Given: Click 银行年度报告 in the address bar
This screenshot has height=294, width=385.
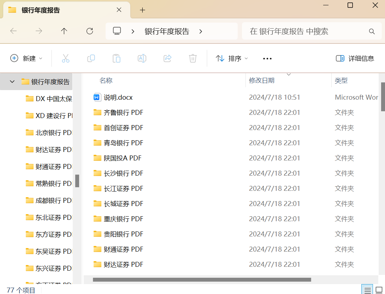Looking at the screenshot, I should point(167,31).
